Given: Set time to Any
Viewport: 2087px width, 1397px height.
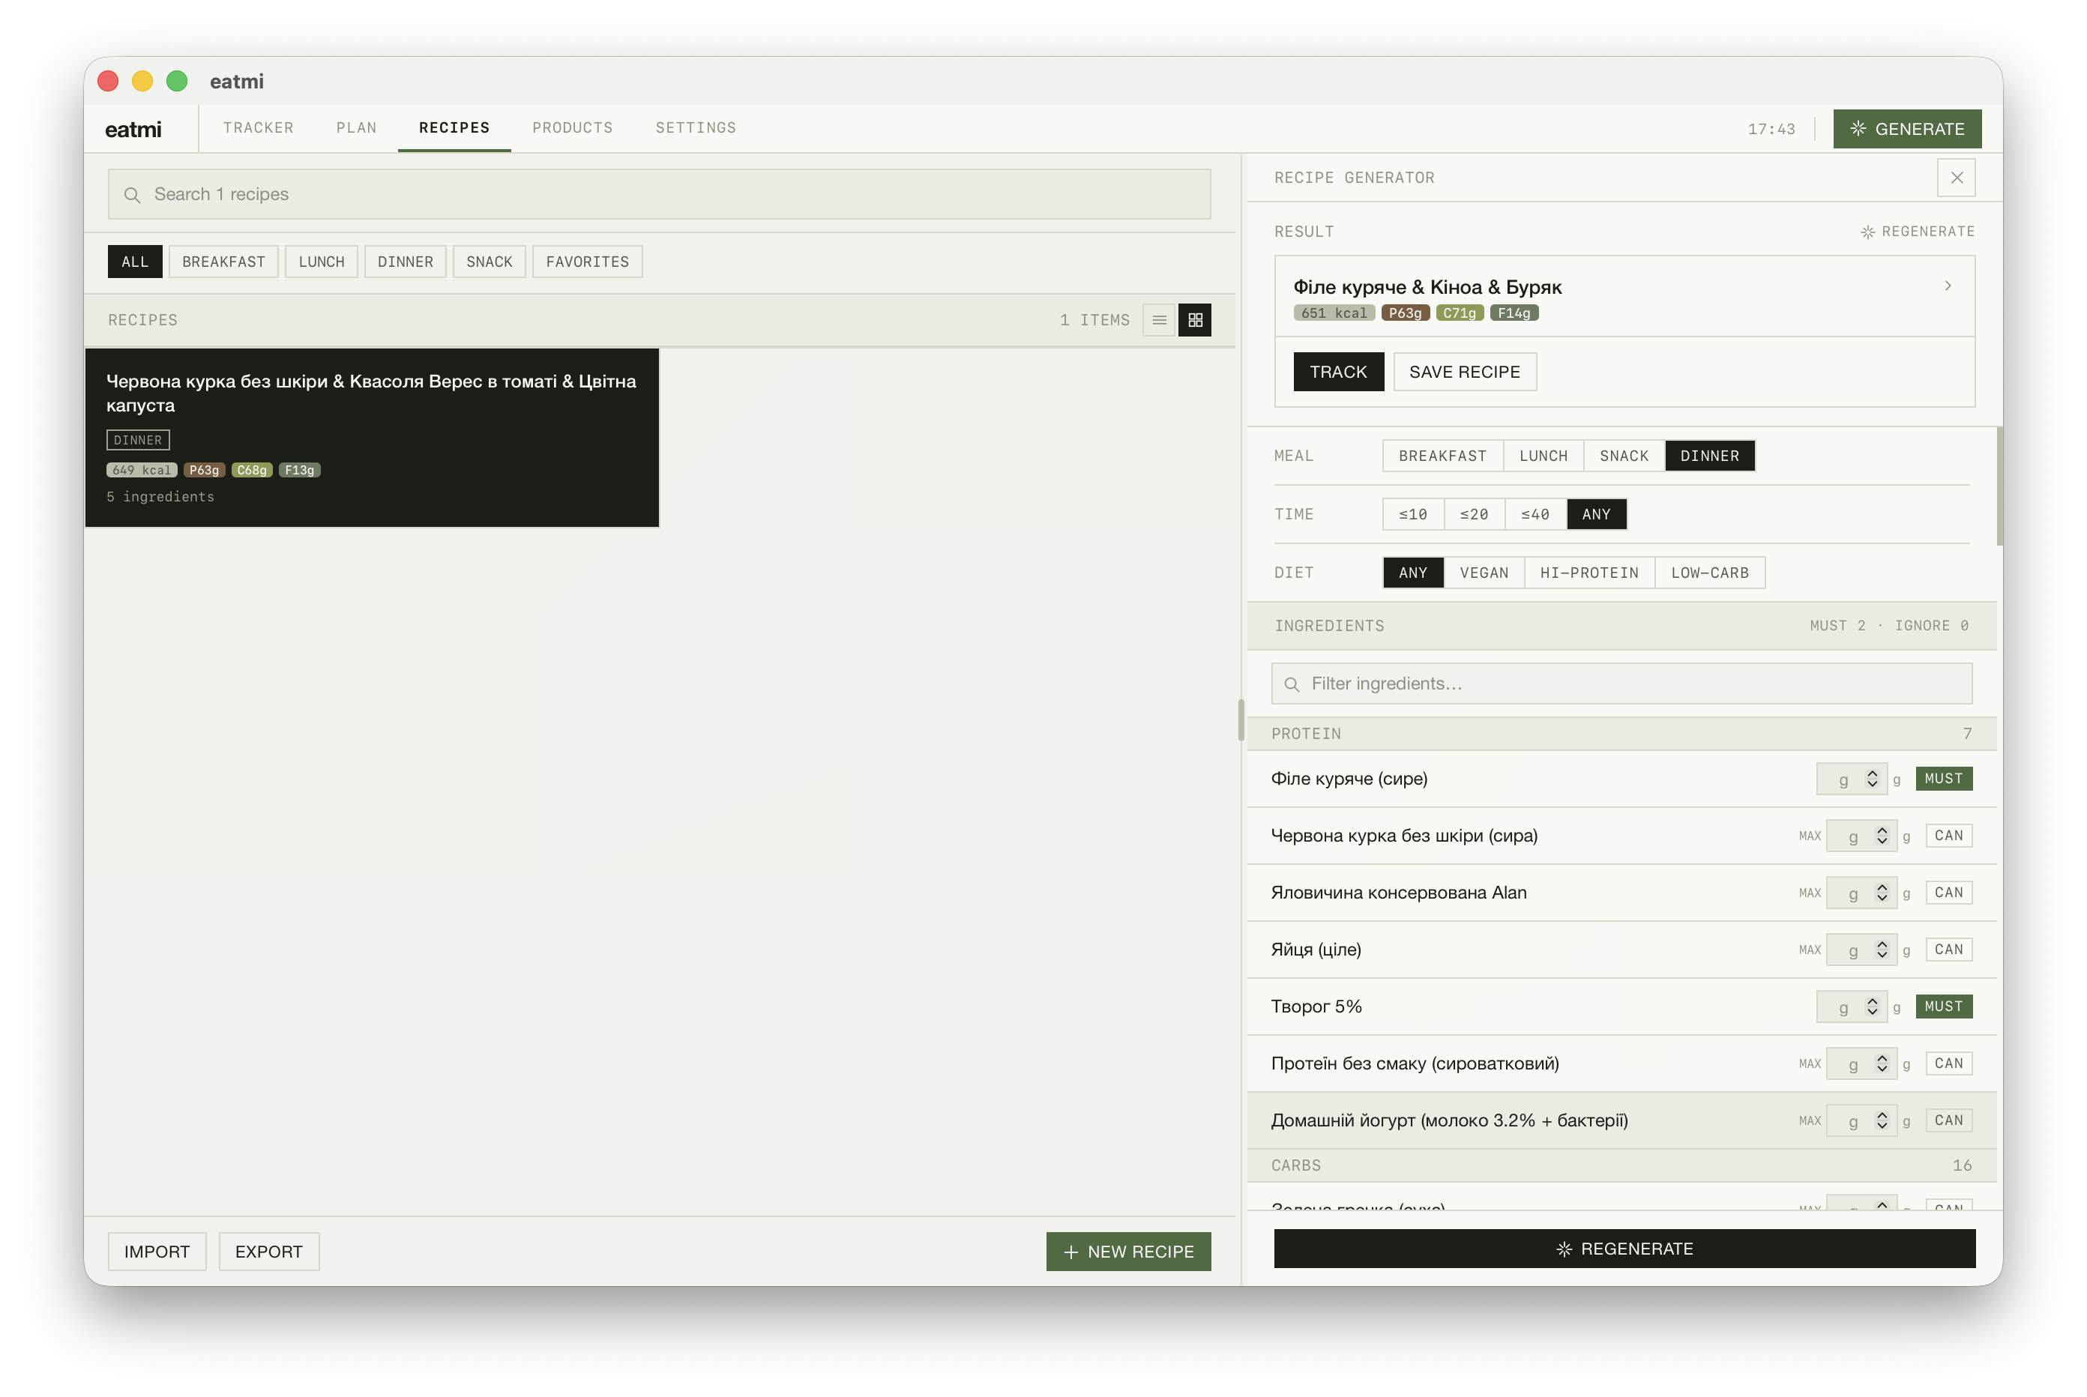Looking at the screenshot, I should (x=1596, y=514).
